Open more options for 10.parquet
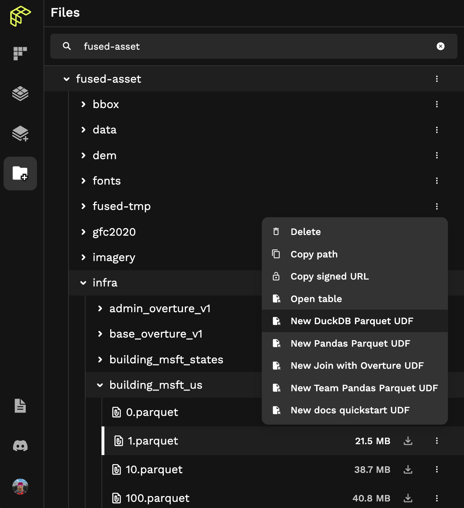Screen dimensions: 464x508 437,470
